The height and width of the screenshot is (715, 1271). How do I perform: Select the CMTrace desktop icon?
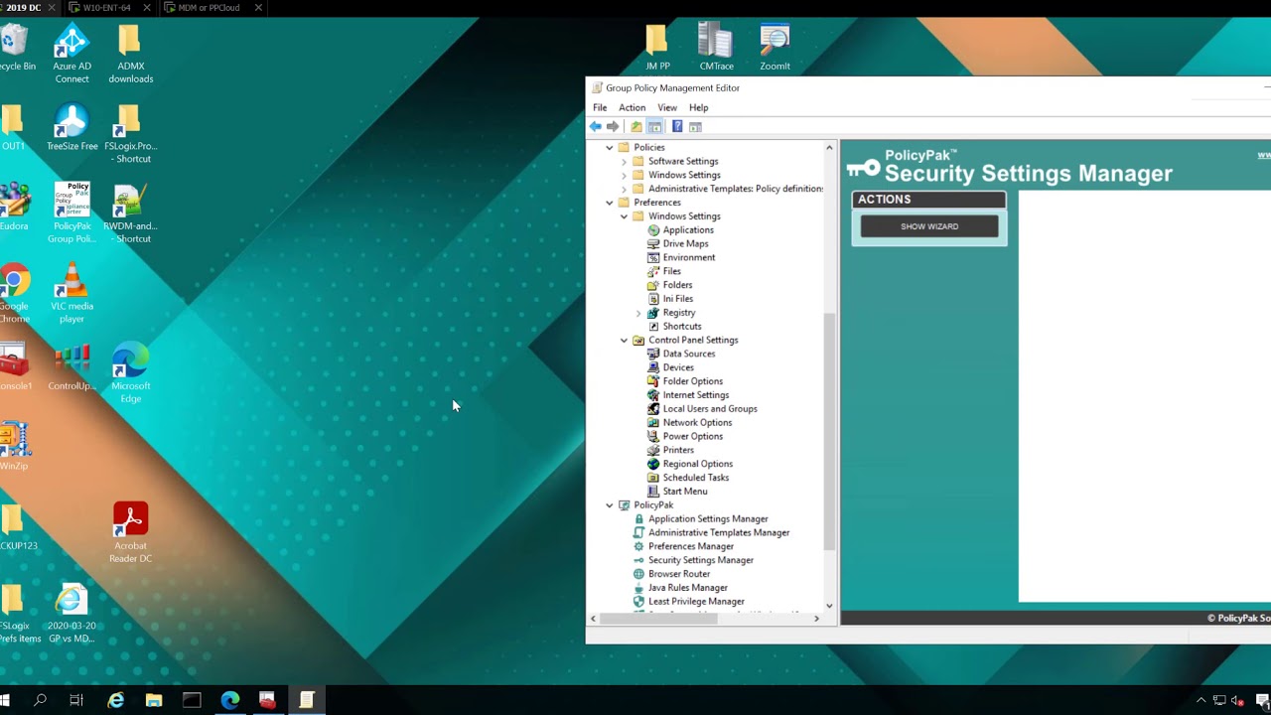click(x=716, y=47)
